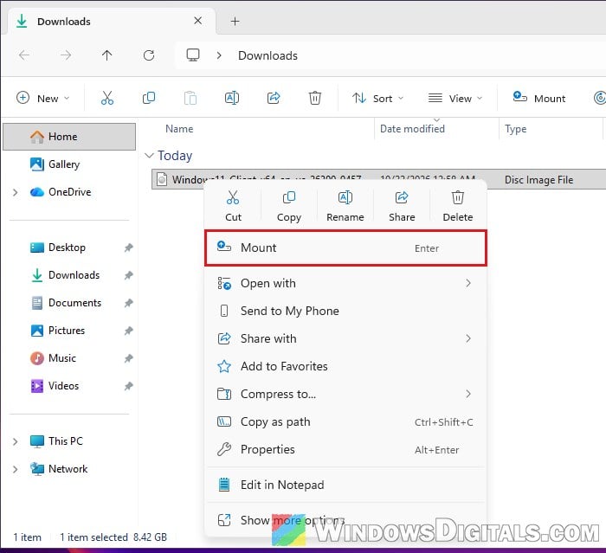Click pin icon next to Music

(x=128, y=358)
